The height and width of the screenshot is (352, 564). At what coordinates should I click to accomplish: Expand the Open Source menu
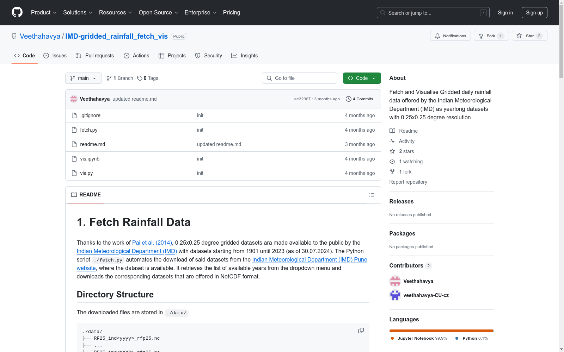tap(158, 12)
